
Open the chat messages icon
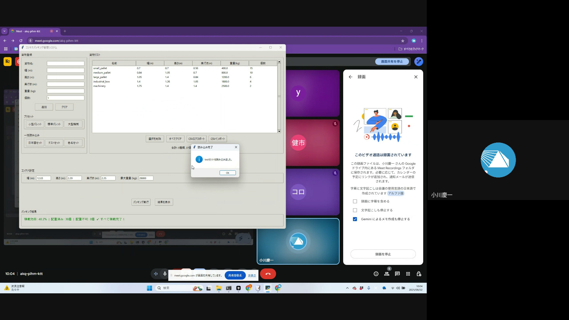point(397,274)
